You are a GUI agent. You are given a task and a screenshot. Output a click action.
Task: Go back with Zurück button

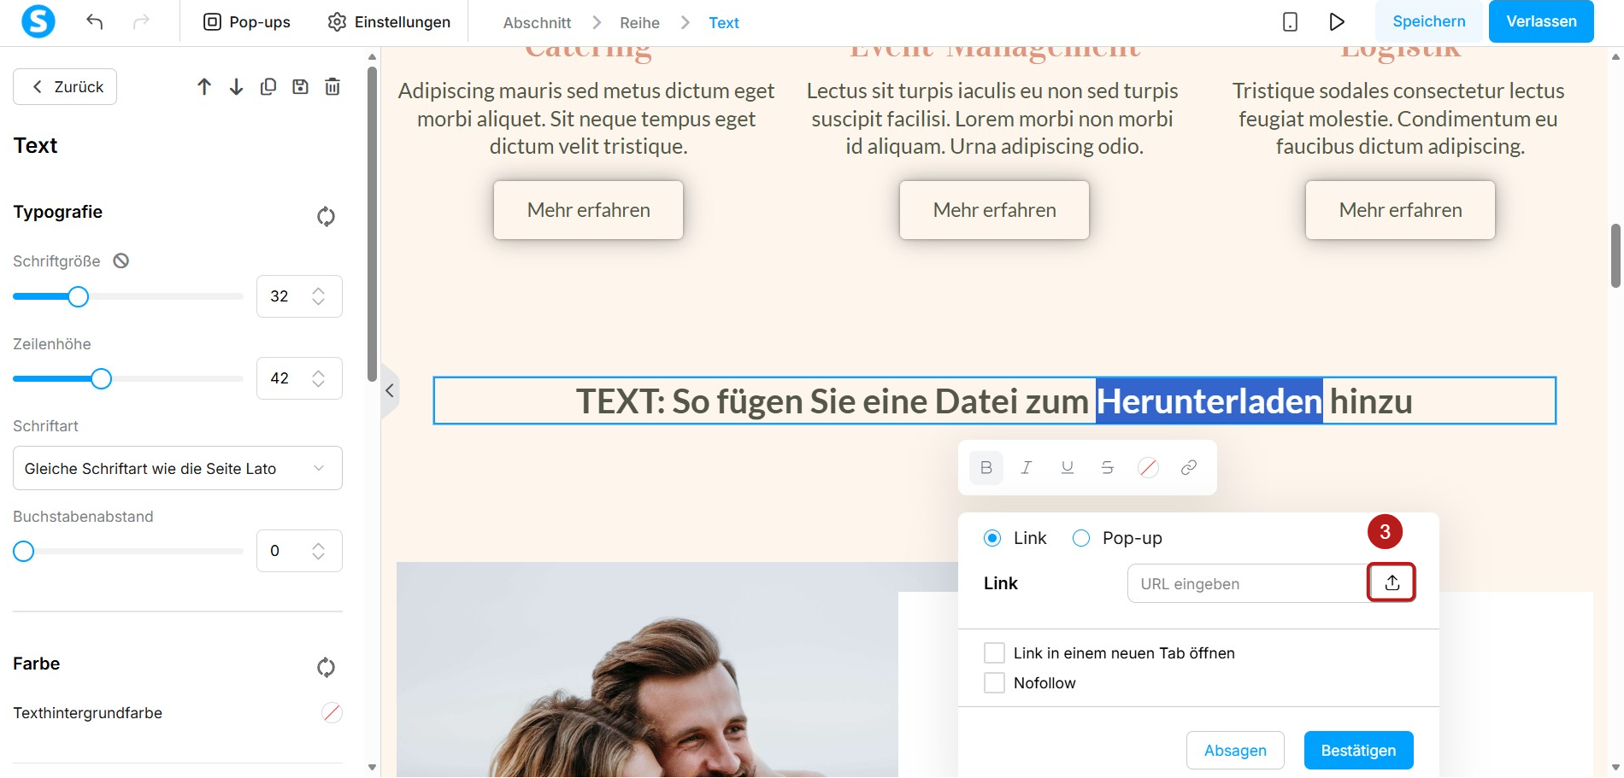pos(65,87)
